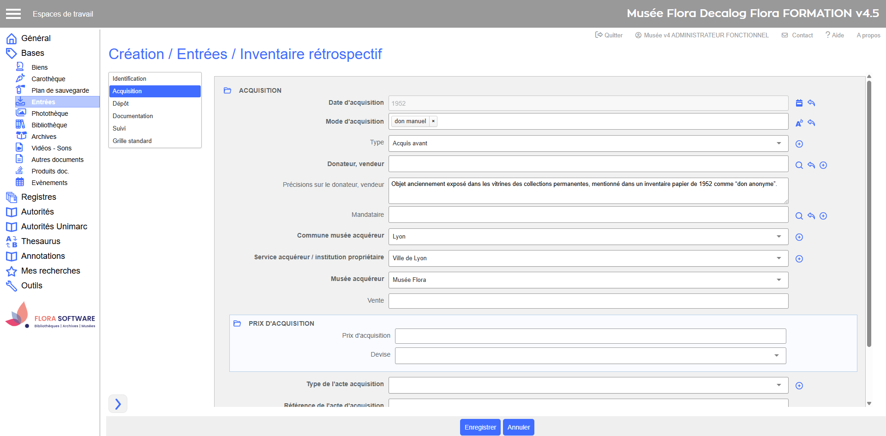The width and height of the screenshot is (886, 436).
Task: Open the Commune musée acquéreur dropdown
Action: click(x=588, y=237)
